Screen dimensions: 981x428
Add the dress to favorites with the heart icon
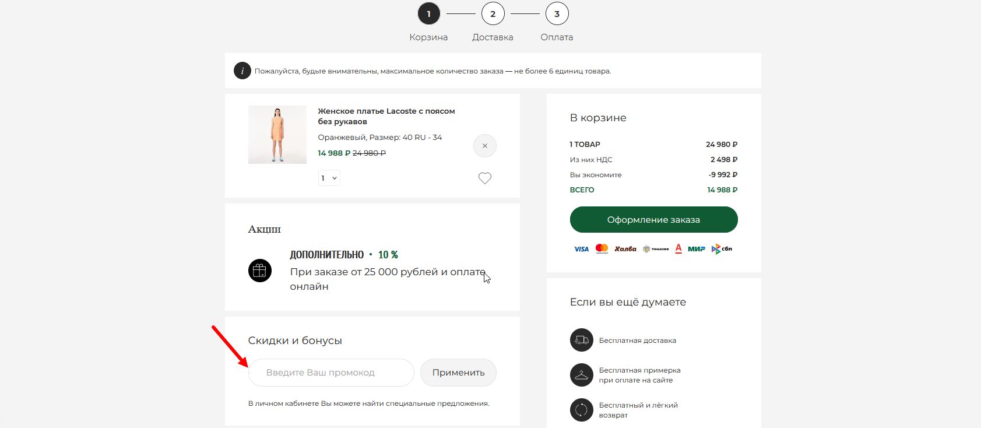(485, 178)
